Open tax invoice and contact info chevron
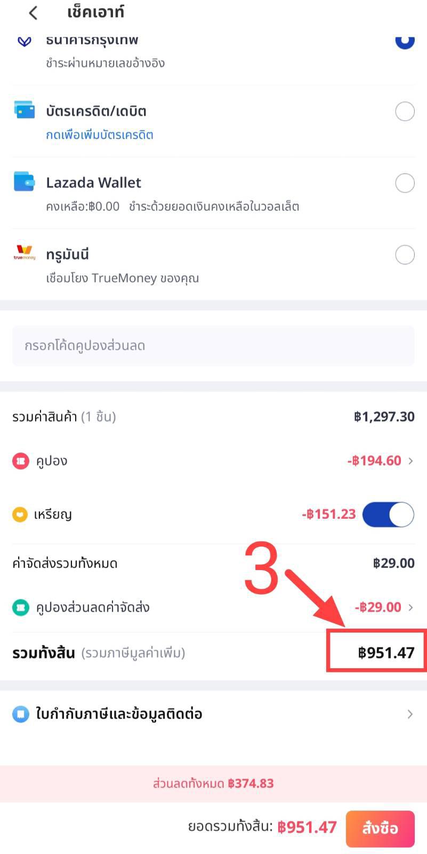Viewport: 427px width, 854px height. [410, 714]
